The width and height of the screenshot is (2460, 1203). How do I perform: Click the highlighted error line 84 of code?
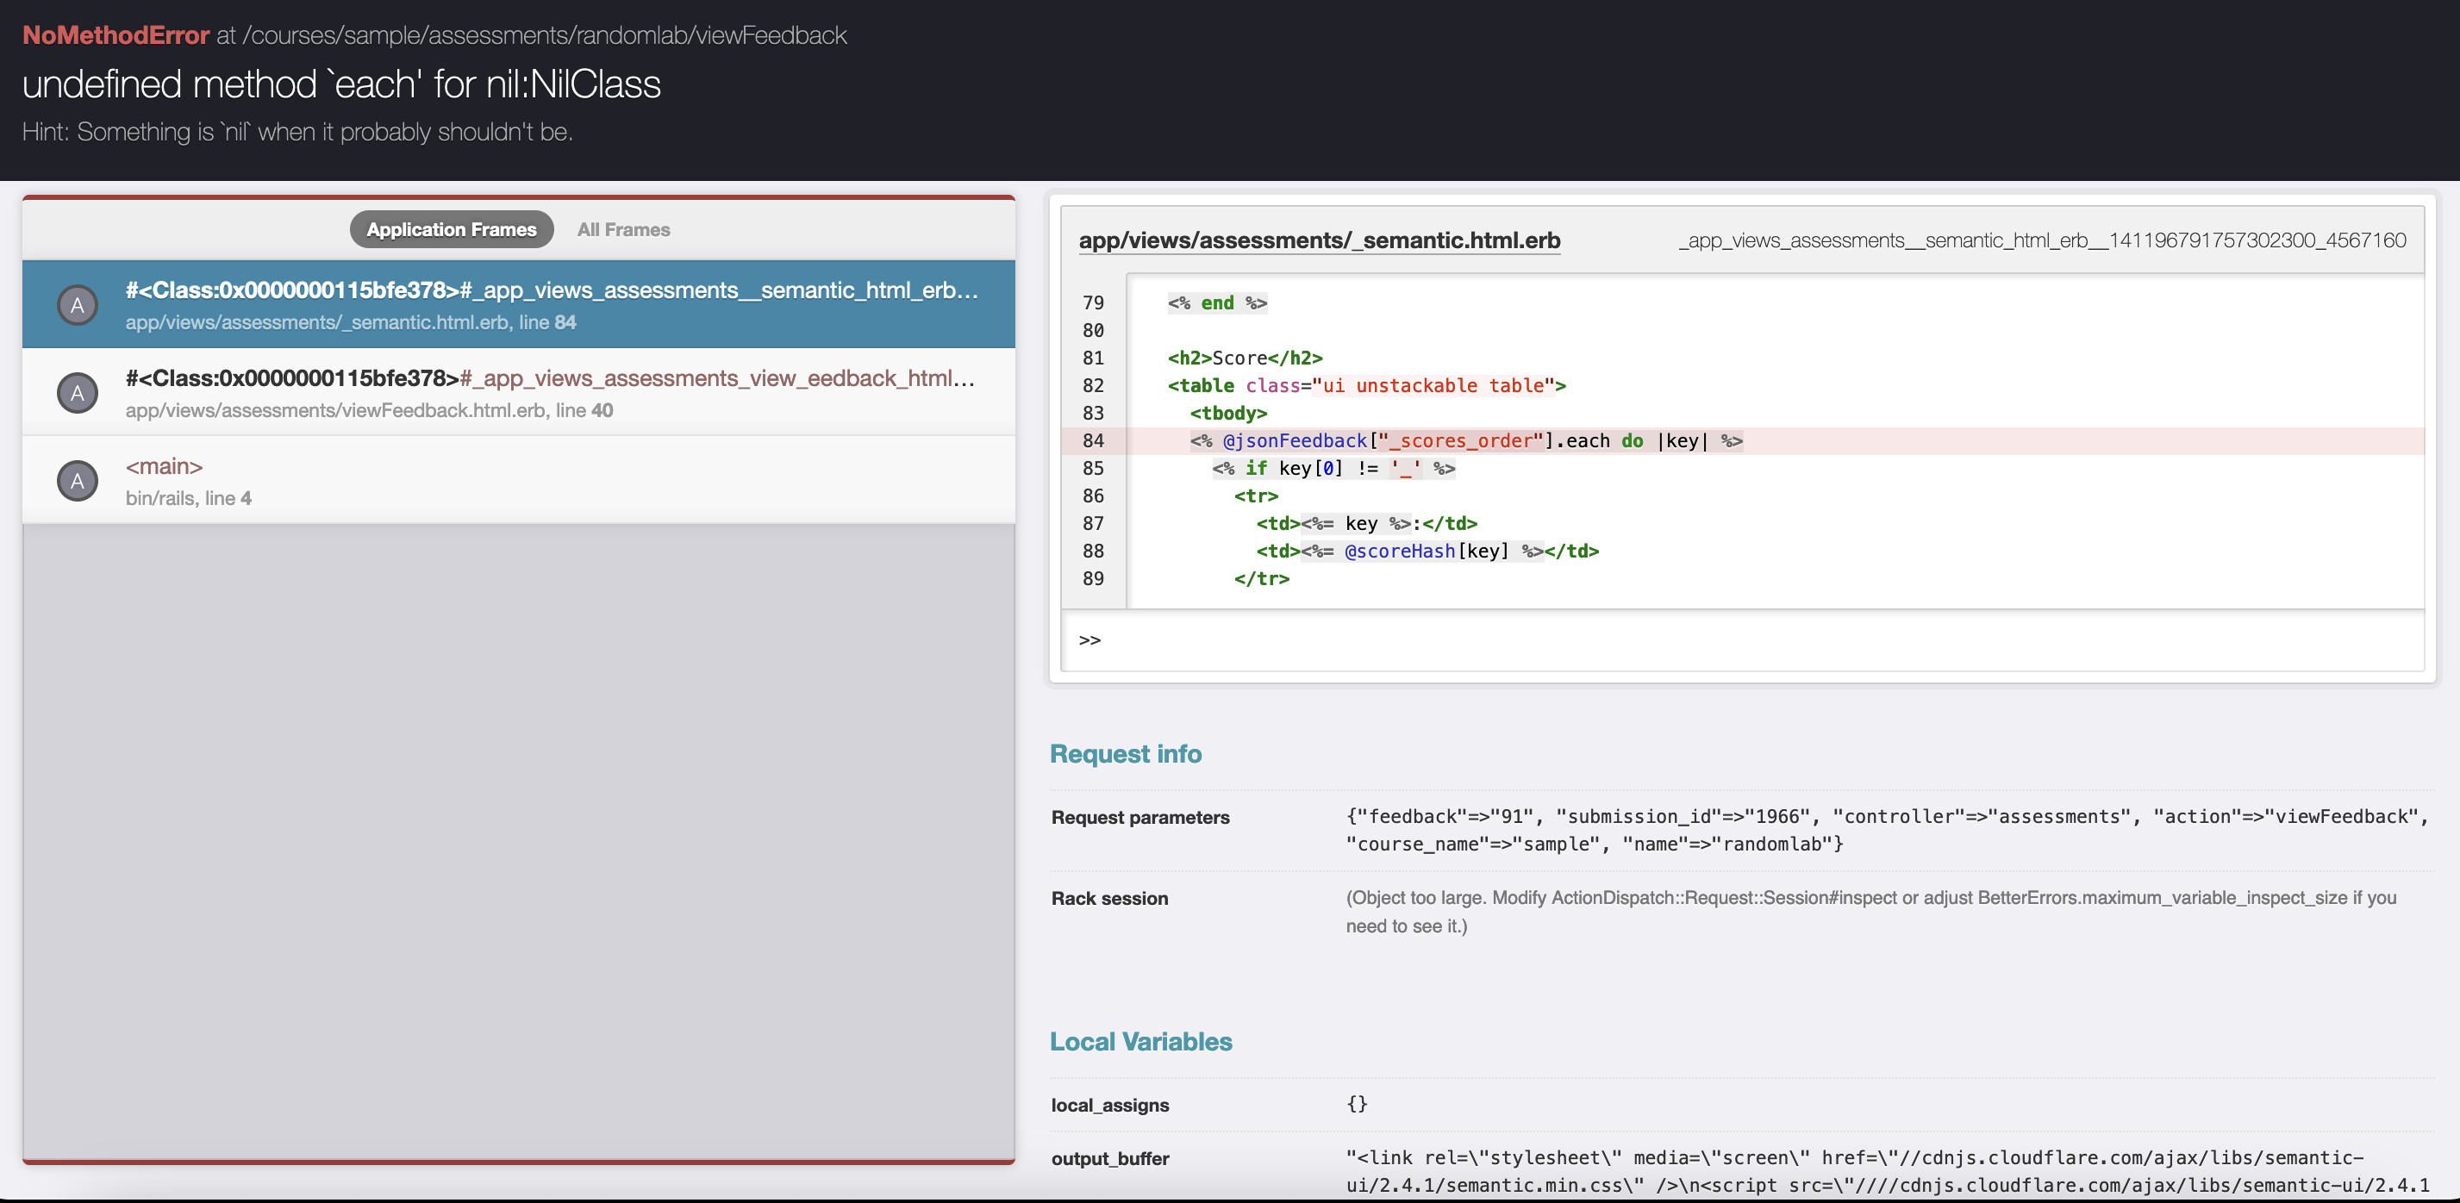coord(1465,441)
